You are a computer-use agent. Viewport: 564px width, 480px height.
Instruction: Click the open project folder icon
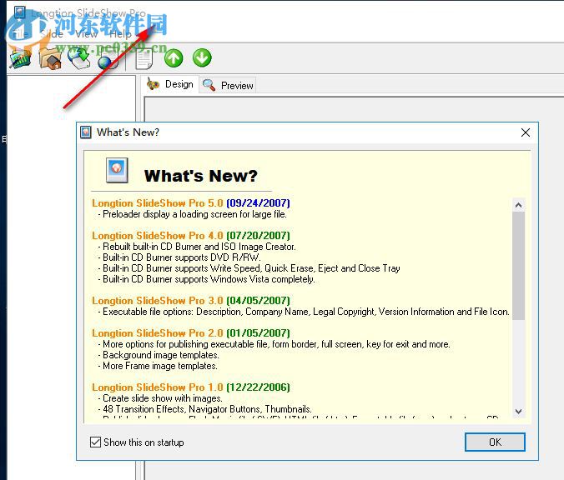[50, 58]
